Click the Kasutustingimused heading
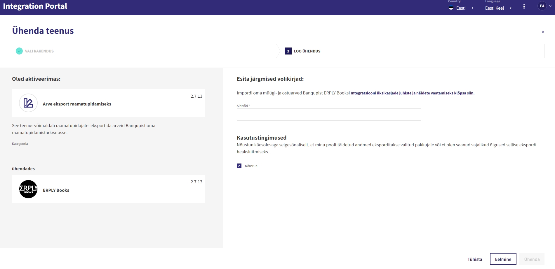This screenshot has width=555, height=269. point(262,138)
